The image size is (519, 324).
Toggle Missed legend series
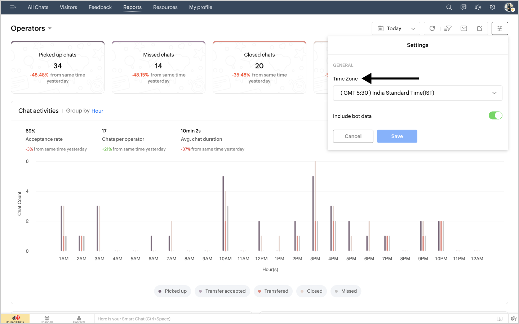pyautogui.click(x=346, y=291)
